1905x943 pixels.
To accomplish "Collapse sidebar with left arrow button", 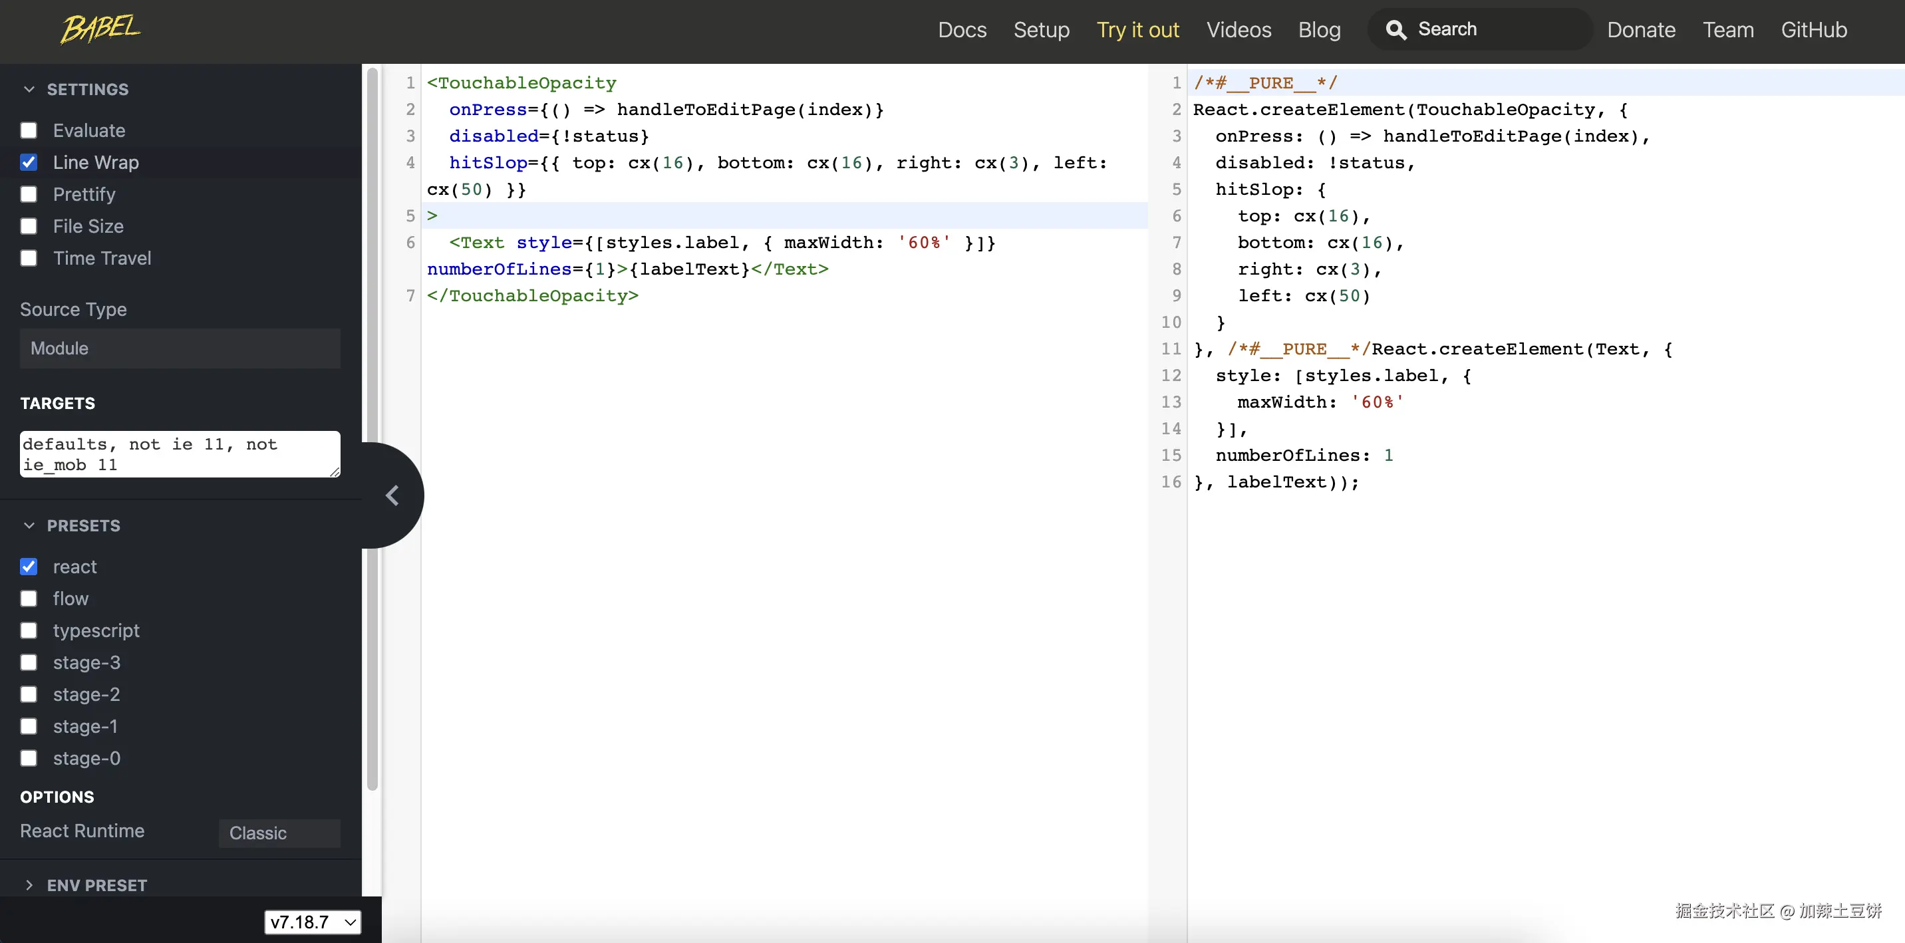I will pos(392,495).
